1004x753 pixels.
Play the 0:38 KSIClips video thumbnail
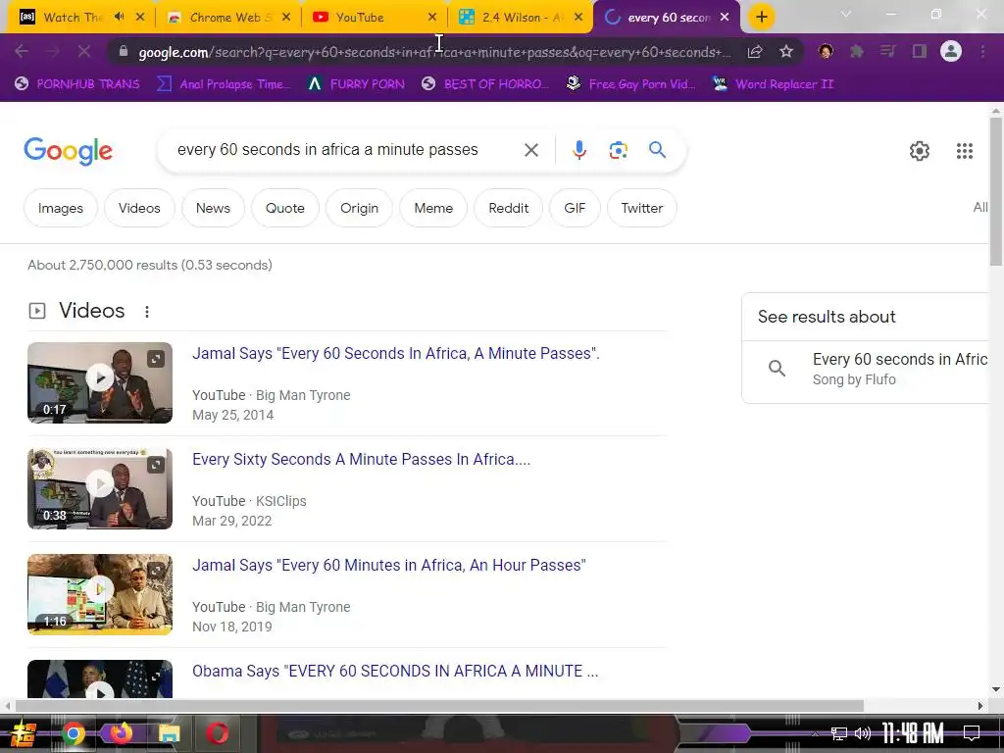point(100,488)
